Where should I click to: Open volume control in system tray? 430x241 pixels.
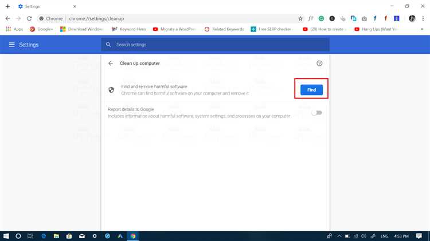(x=364, y=236)
